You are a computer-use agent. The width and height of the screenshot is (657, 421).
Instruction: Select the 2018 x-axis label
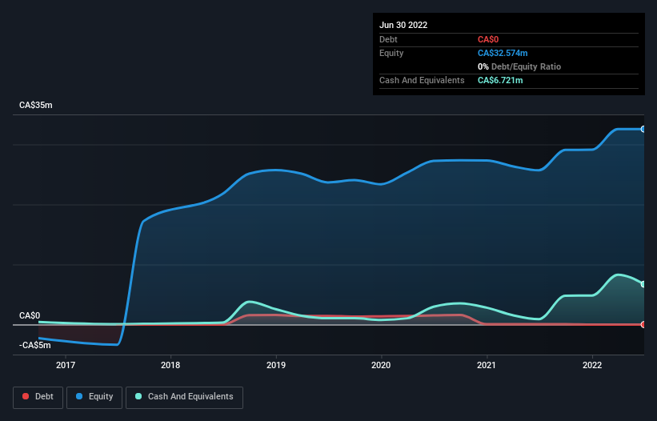[170, 365]
